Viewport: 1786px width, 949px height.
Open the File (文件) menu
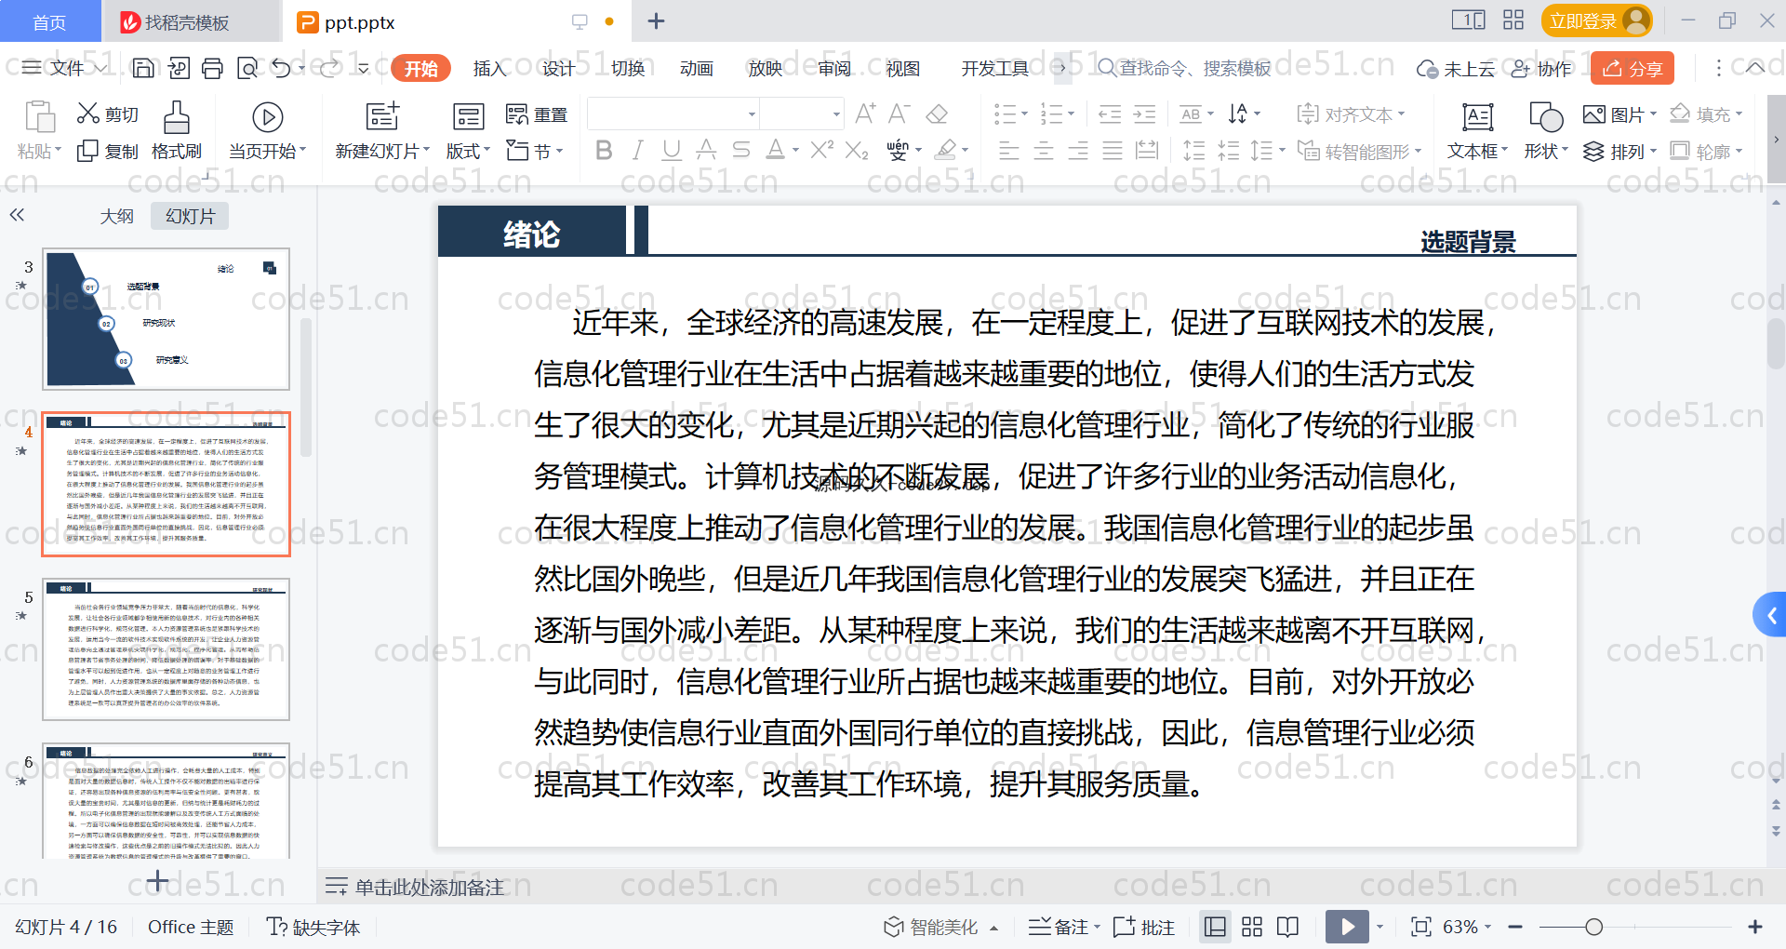pos(63,68)
